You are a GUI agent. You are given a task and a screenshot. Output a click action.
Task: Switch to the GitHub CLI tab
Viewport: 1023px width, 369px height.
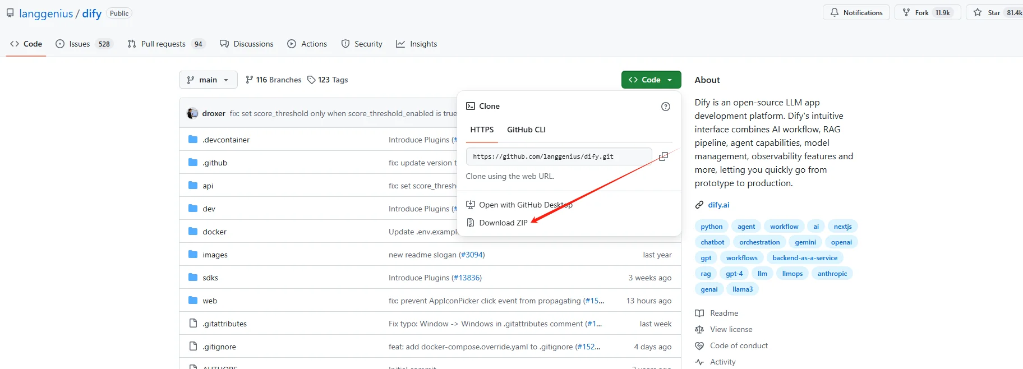click(x=526, y=130)
